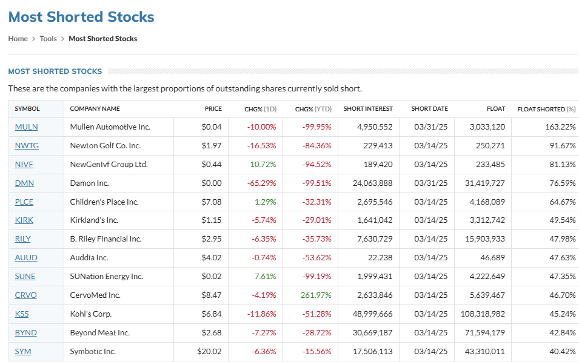Select the KSS symbol link
The height and width of the screenshot is (362, 579).
coord(21,314)
